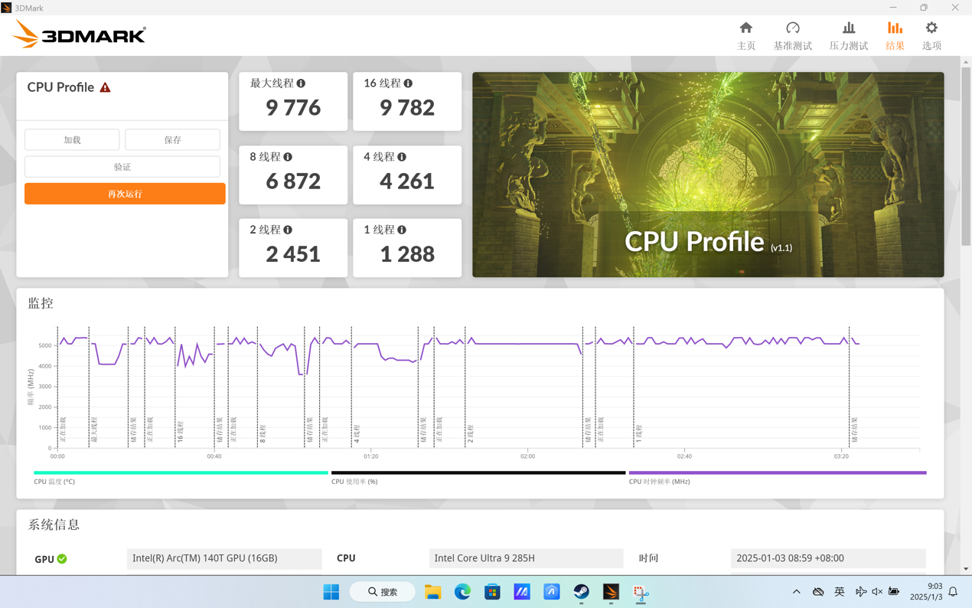Open the Options (选项) gear icon

931,28
